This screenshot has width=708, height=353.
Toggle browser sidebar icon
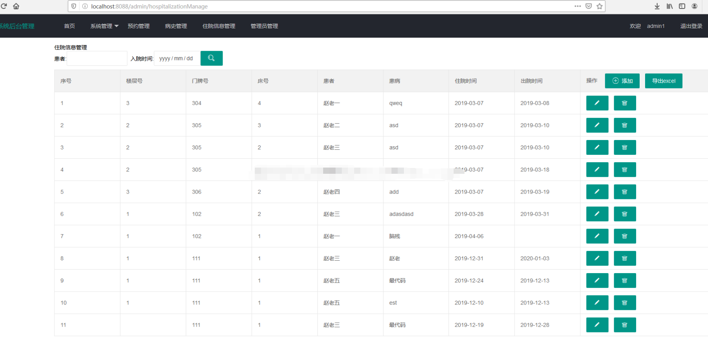click(x=682, y=6)
